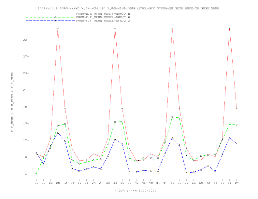Select legend entry PARM=F.F_MEAN MODEL=NAM/218

(103, 17)
